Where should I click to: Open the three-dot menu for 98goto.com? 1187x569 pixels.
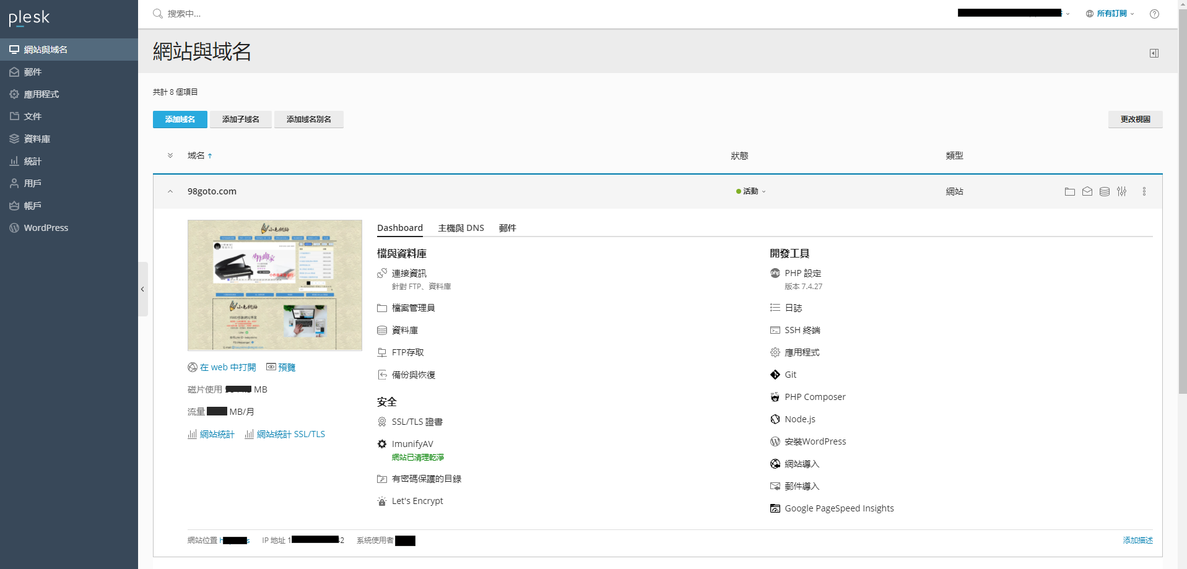click(x=1144, y=192)
